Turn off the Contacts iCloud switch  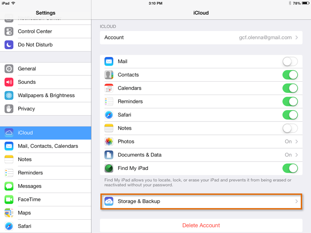pyautogui.click(x=290, y=75)
